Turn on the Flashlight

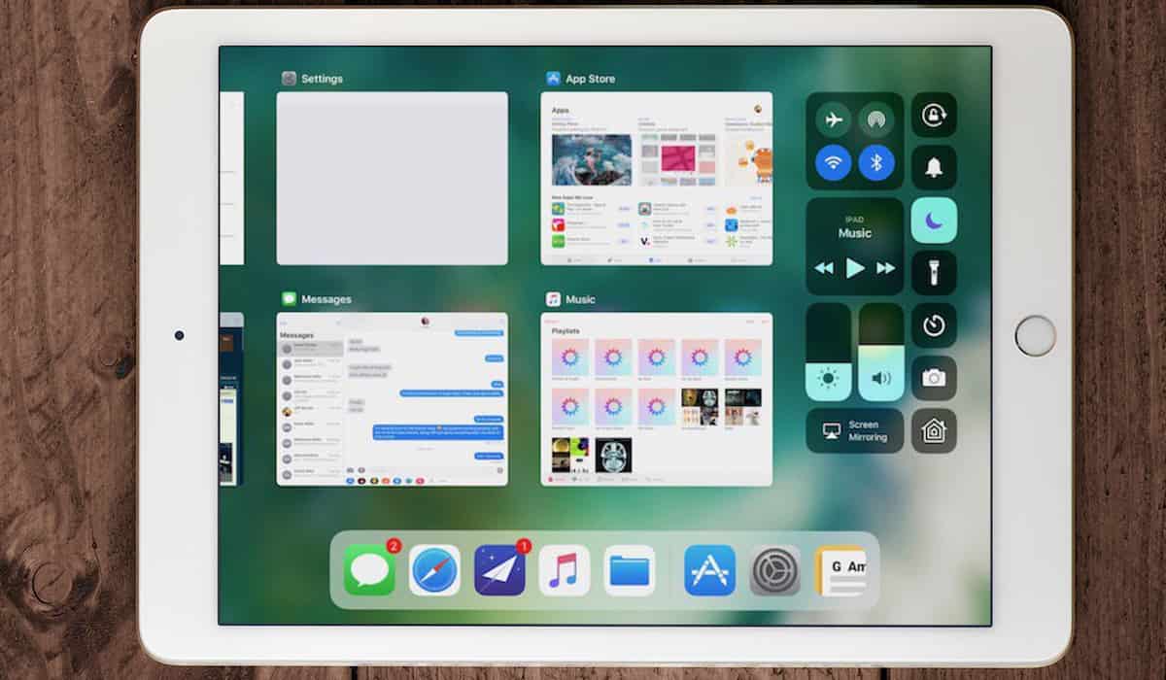pos(934,273)
